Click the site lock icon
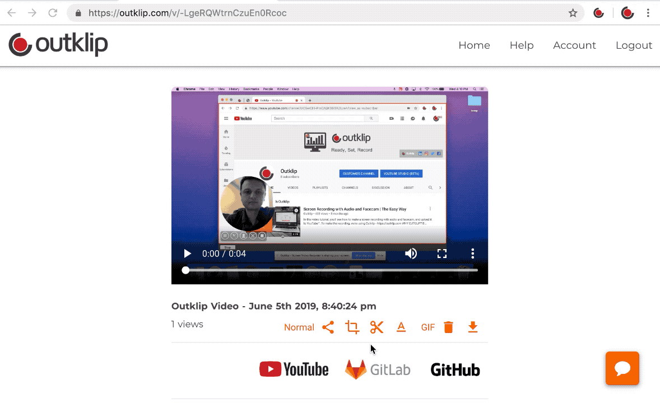The height and width of the screenshot is (403, 660). click(x=78, y=13)
